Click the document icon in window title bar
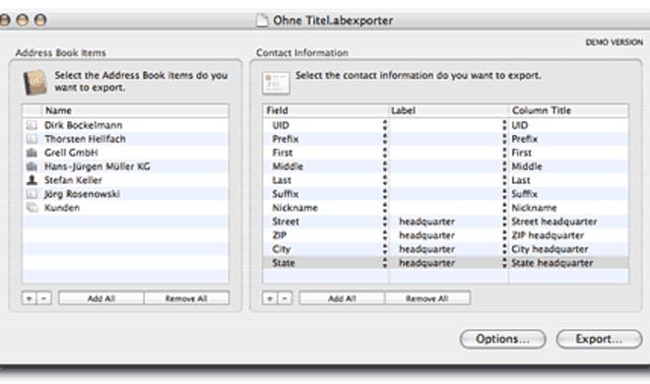This screenshot has width=650, height=384. click(262, 20)
